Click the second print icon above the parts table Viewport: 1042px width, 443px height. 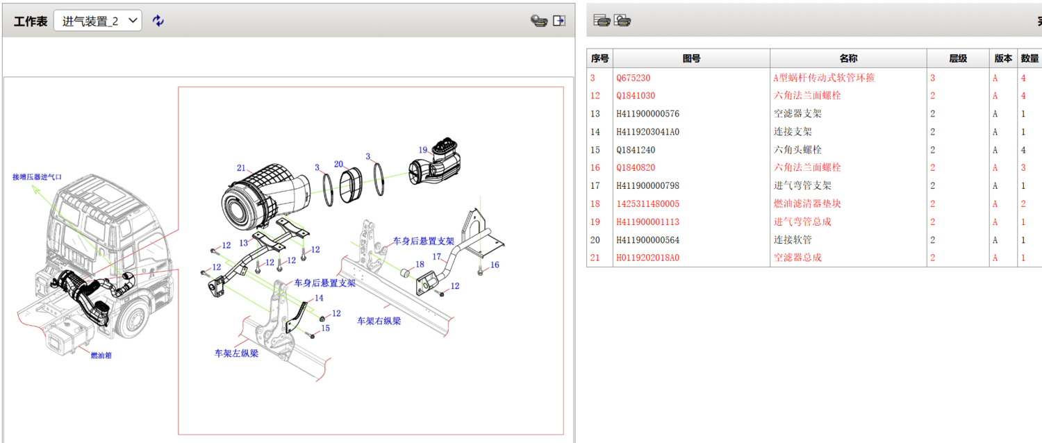point(622,20)
